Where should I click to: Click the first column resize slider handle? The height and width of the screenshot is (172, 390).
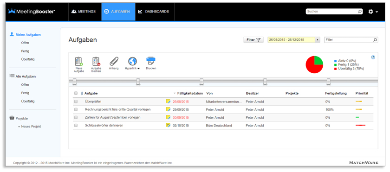click(x=75, y=82)
